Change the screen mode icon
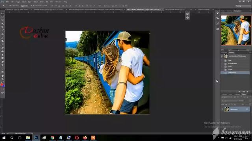This screenshot has height=141, width=252. (2, 92)
